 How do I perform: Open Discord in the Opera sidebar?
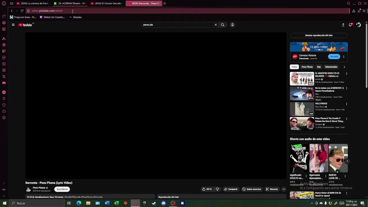tap(4, 83)
